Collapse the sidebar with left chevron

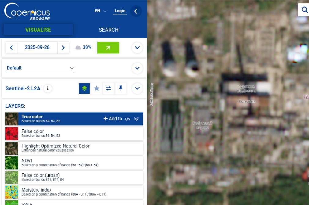pyautogui.click(x=136, y=11)
